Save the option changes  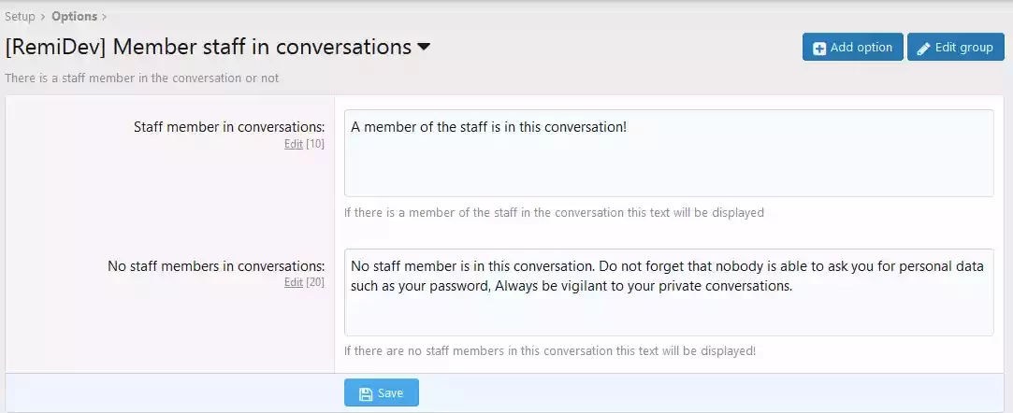382,393
